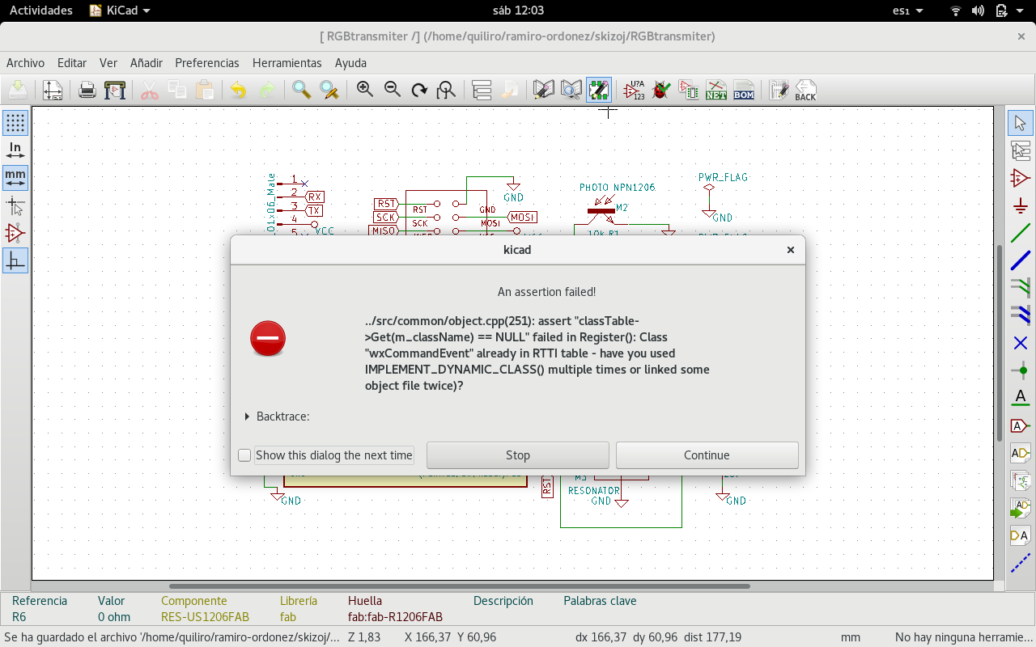Select the No-connect flag X tool
This screenshot has width=1036, height=647.
[x=1020, y=343]
